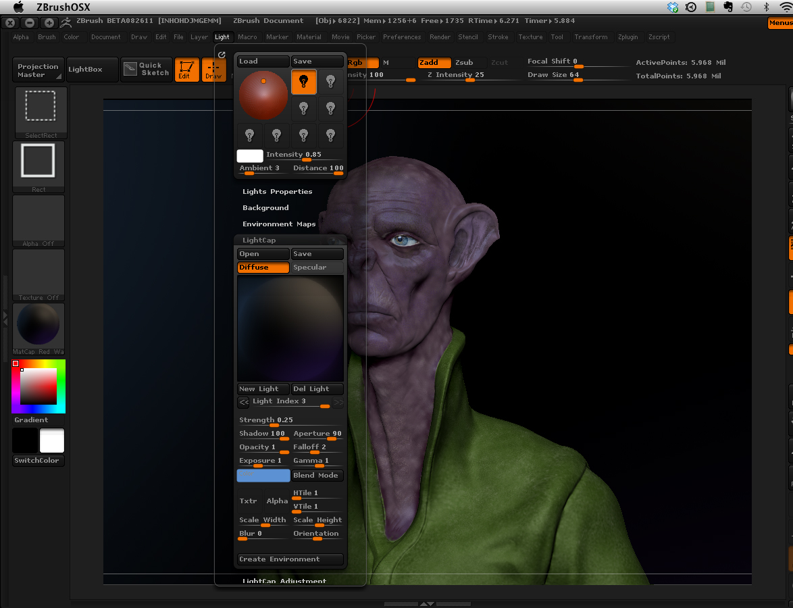This screenshot has width=793, height=608.
Task: Toggle Draw mode button
Action: click(x=213, y=70)
